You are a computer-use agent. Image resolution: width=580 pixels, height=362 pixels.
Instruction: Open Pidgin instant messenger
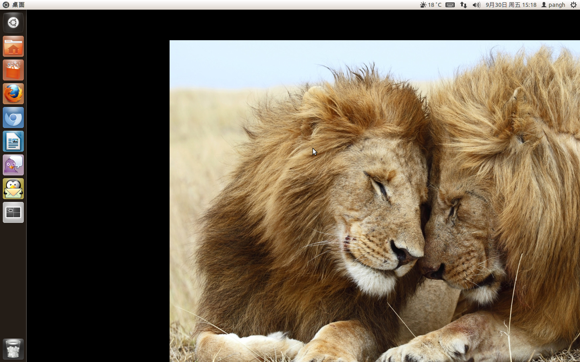coord(13,165)
